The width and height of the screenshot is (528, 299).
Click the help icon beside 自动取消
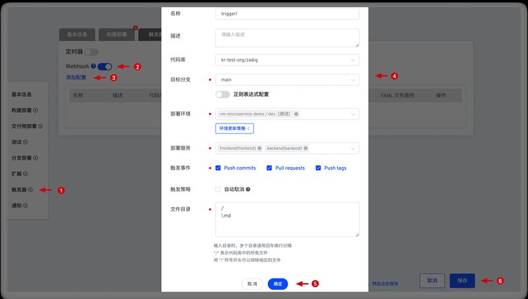click(247, 189)
